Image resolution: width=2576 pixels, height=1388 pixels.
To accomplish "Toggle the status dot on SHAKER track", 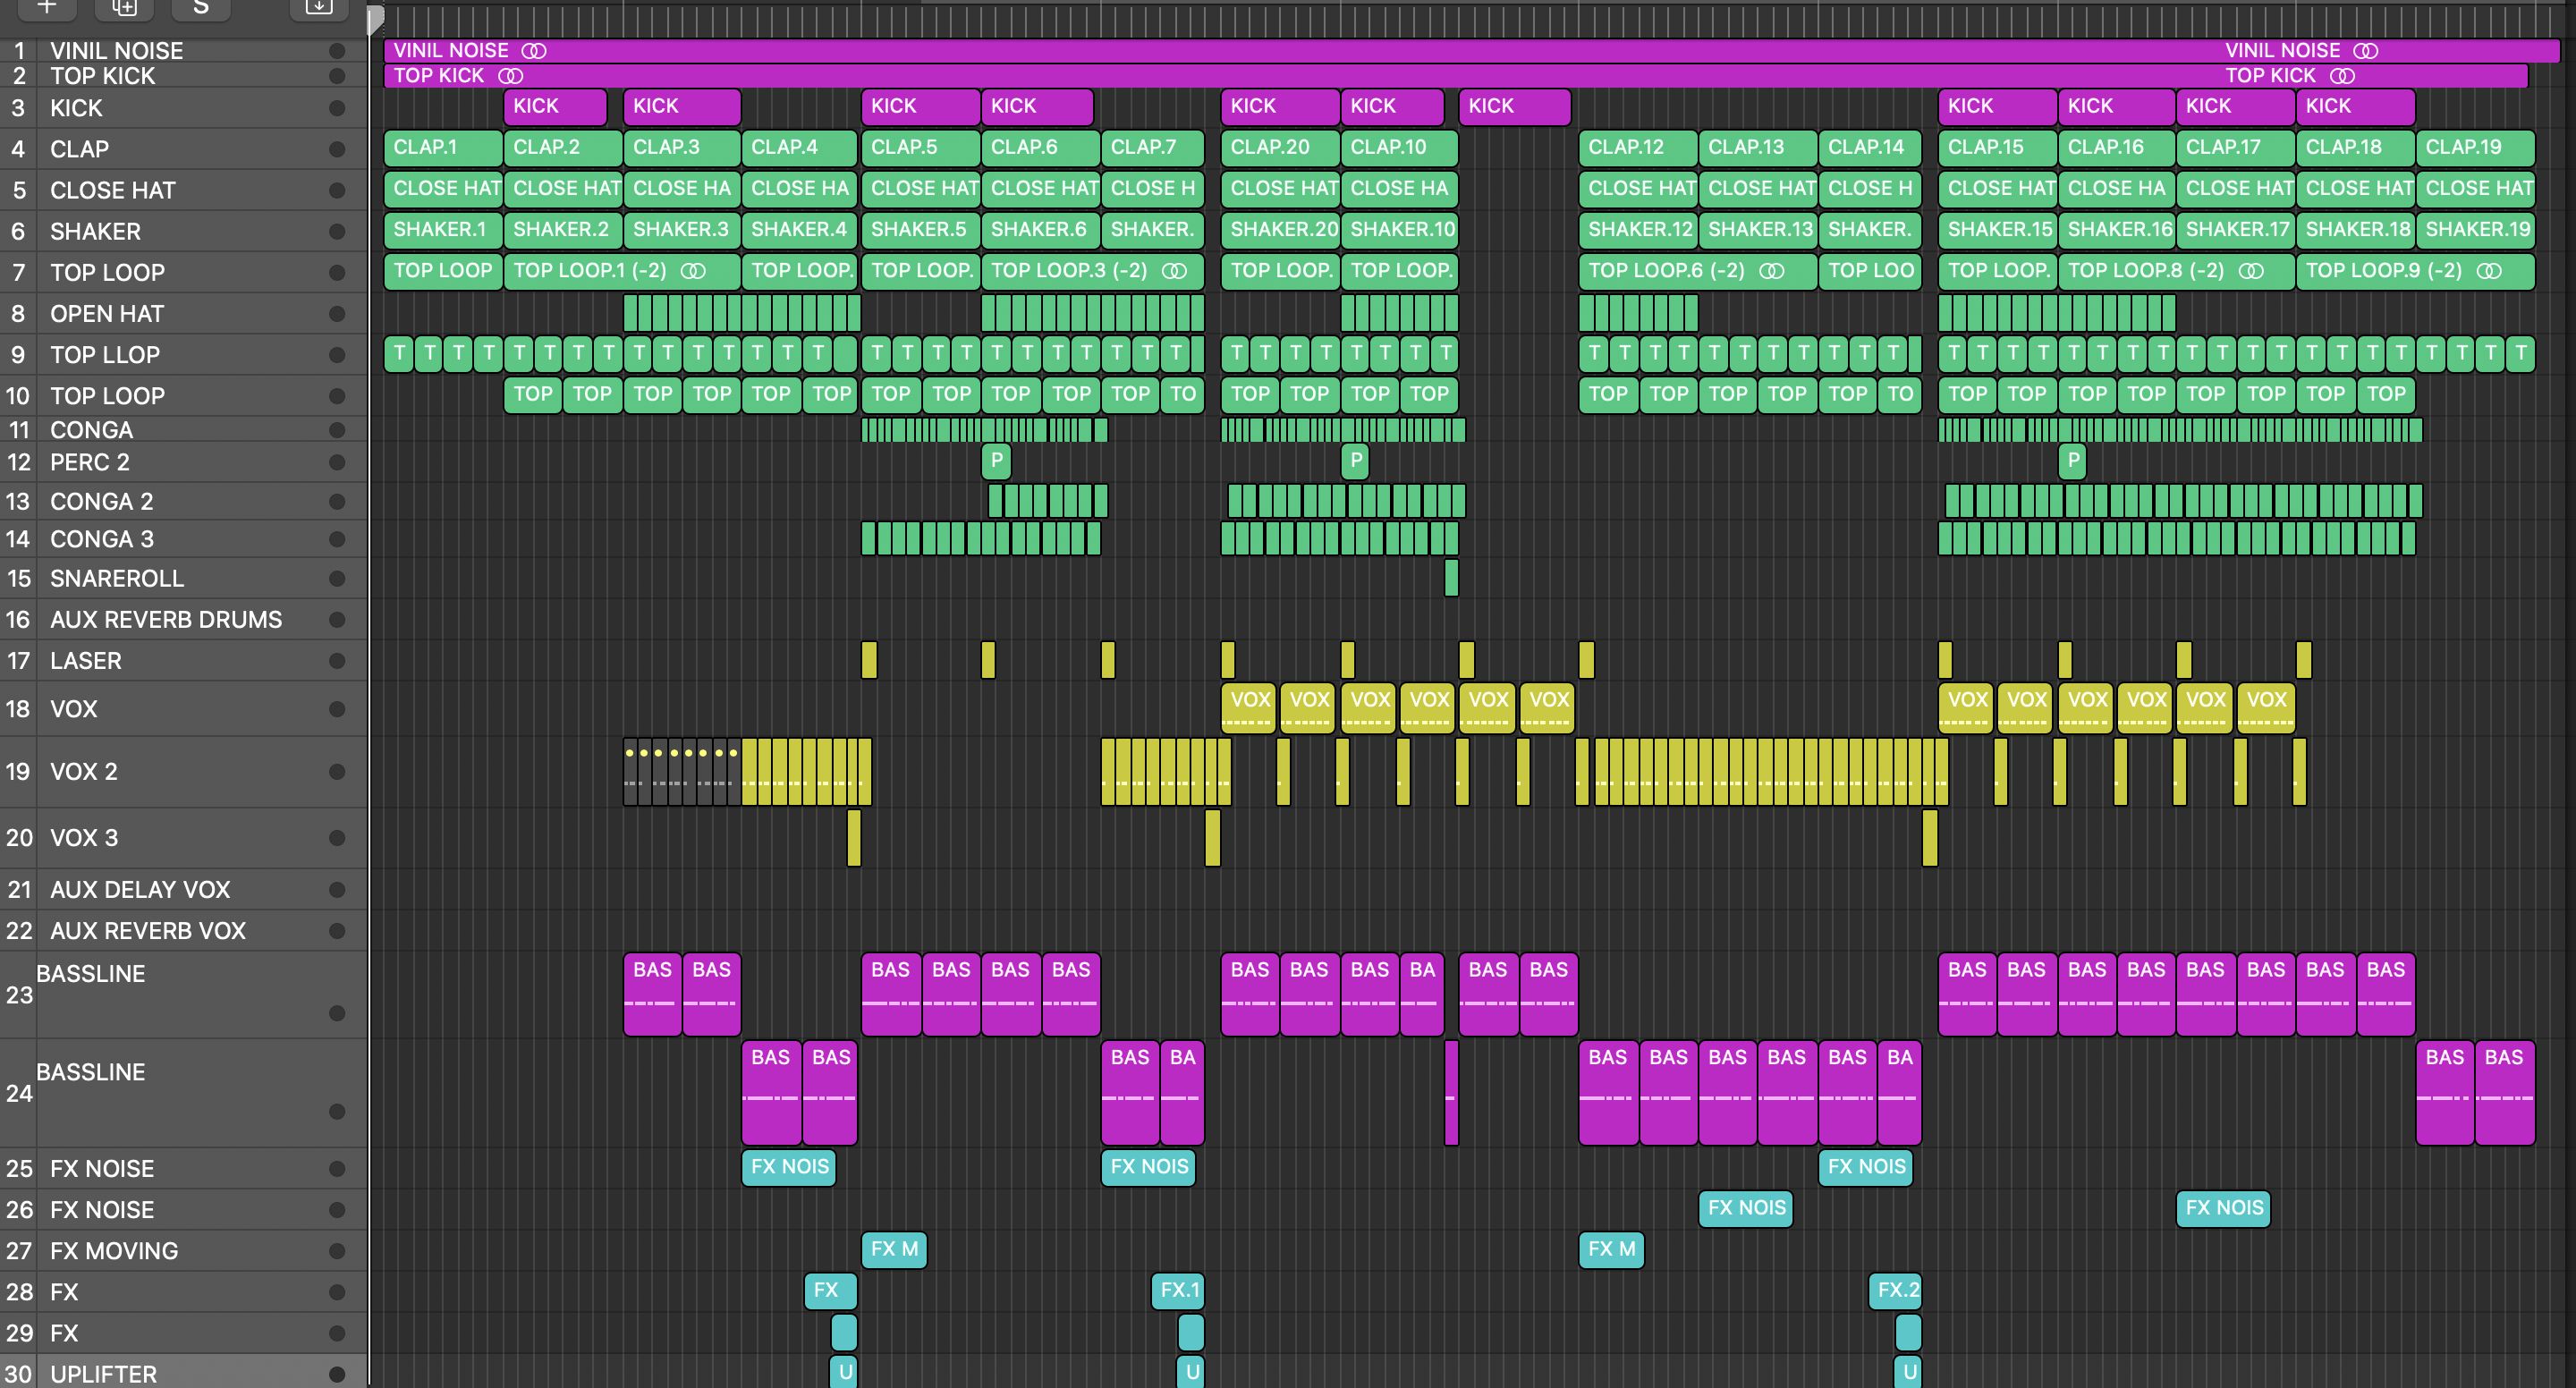I will [337, 232].
